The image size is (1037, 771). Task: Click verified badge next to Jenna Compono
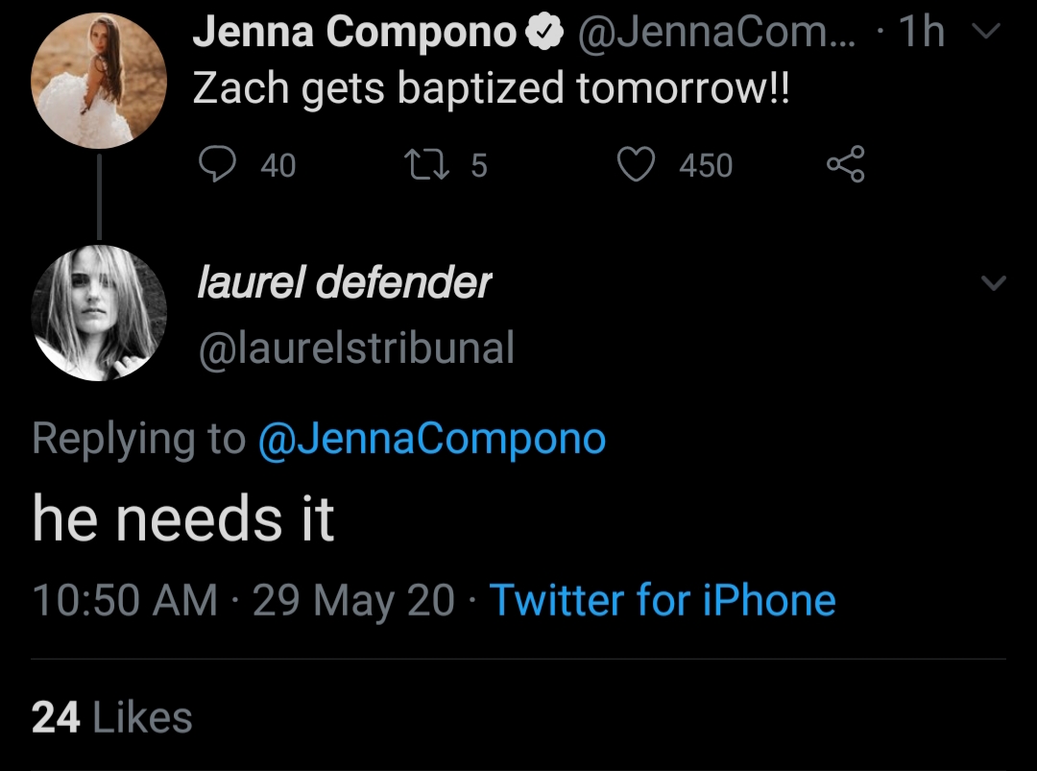(543, 32)
